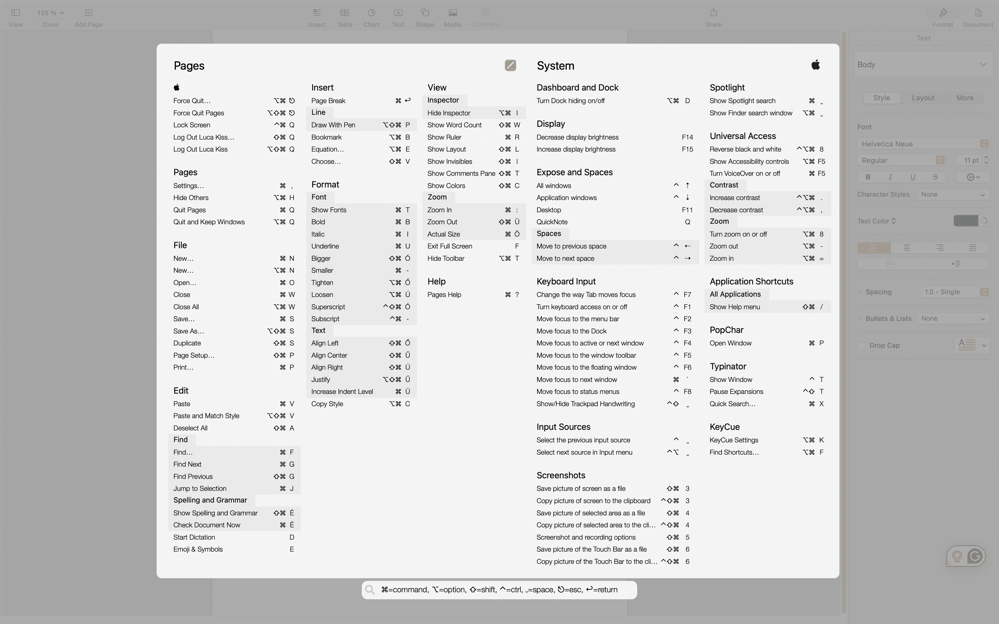The height and width of the screenshot is (624, 999).
Task: Click the Pages document vertical scrollbar
Action: click(x=844, y=322)
